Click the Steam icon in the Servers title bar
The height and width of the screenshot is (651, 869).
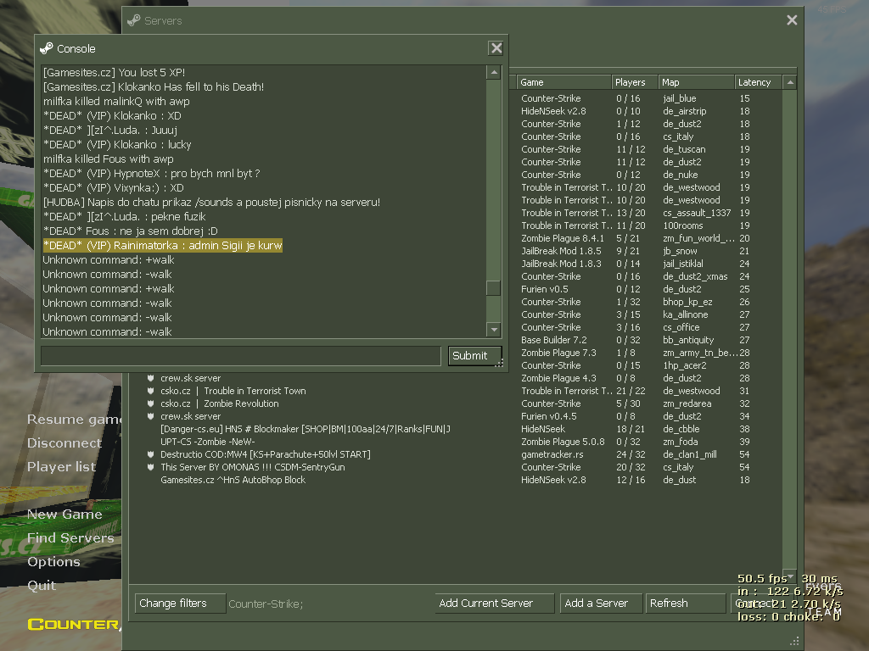coord(134,20)
